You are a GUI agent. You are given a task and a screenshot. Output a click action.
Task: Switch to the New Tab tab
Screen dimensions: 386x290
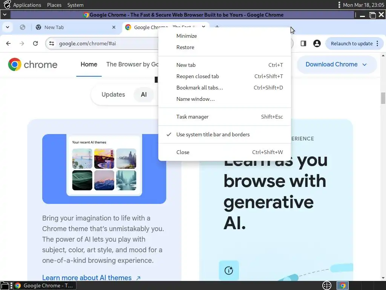[75, 27]
